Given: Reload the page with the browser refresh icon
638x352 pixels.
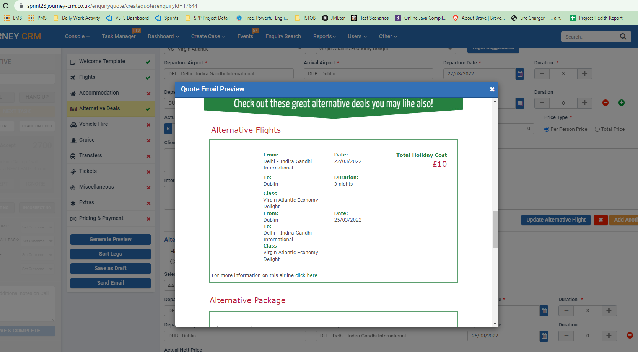Looking at the screenshot, I should coord(6,6).
